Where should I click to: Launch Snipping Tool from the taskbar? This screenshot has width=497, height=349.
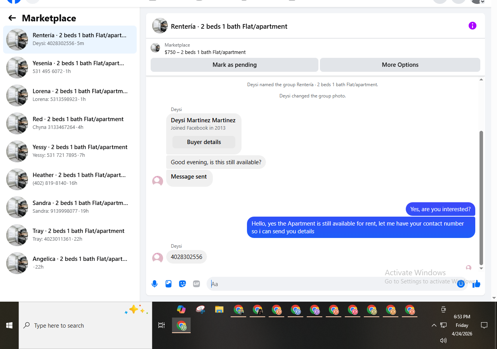pyautogui.click(x=200, y=309)
